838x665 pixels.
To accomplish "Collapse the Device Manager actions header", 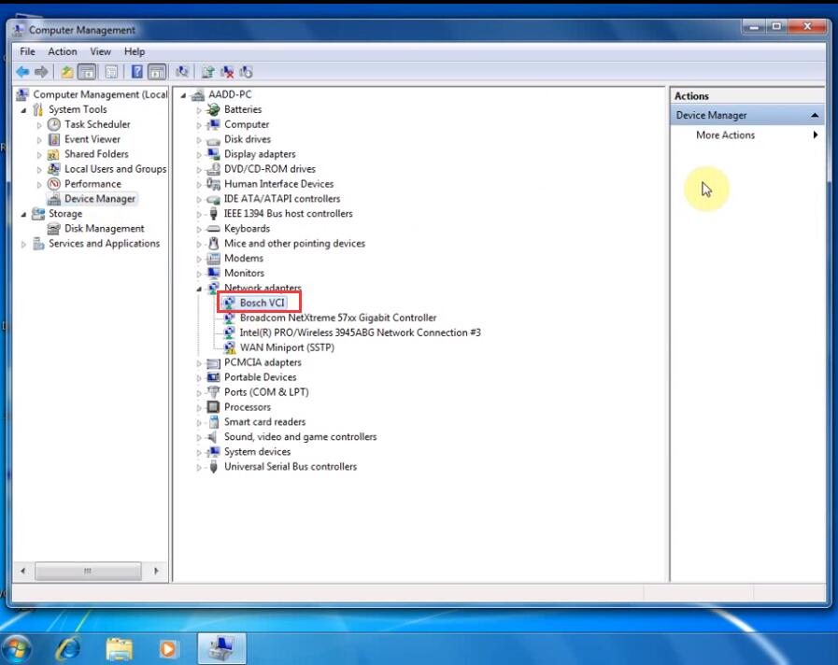I will (x=815, y=116).
